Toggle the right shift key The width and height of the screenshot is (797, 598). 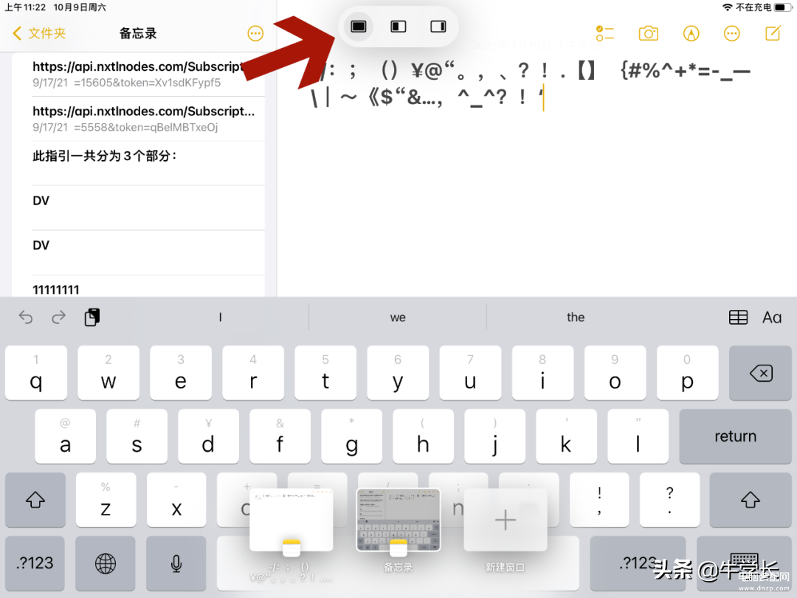(751, 500)
